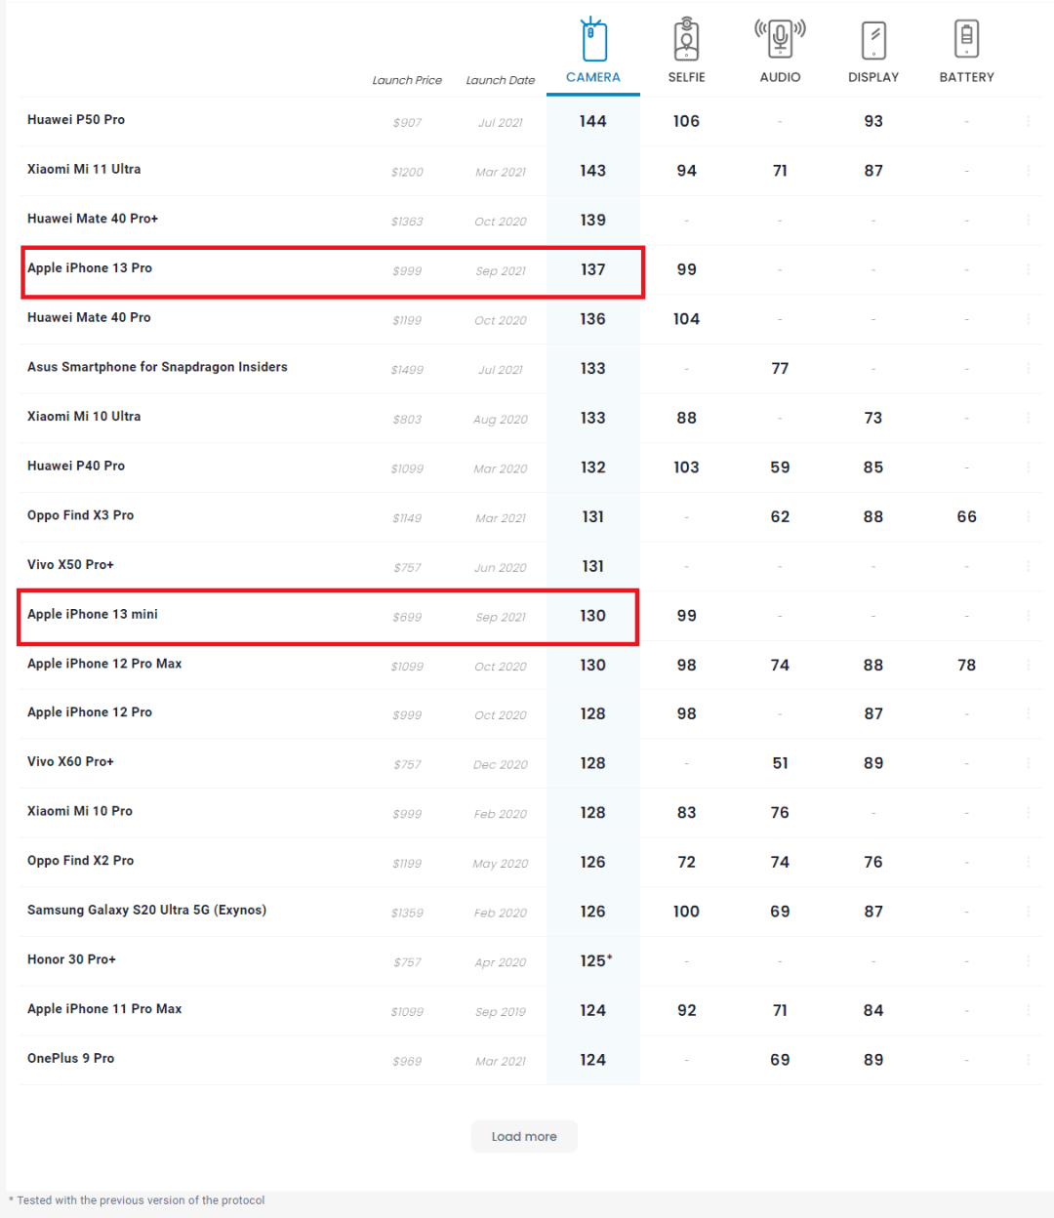
Task: Open options dots on Xiaomi Mi 11 Ultra row
Action: [1028, 171]
